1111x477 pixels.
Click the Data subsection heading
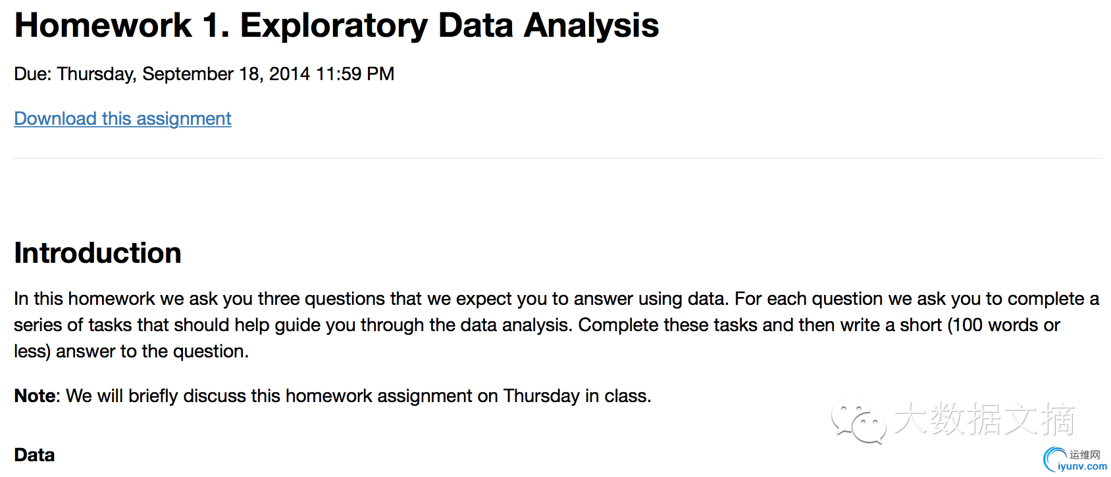pyautogui.click(x=34, y=455)
